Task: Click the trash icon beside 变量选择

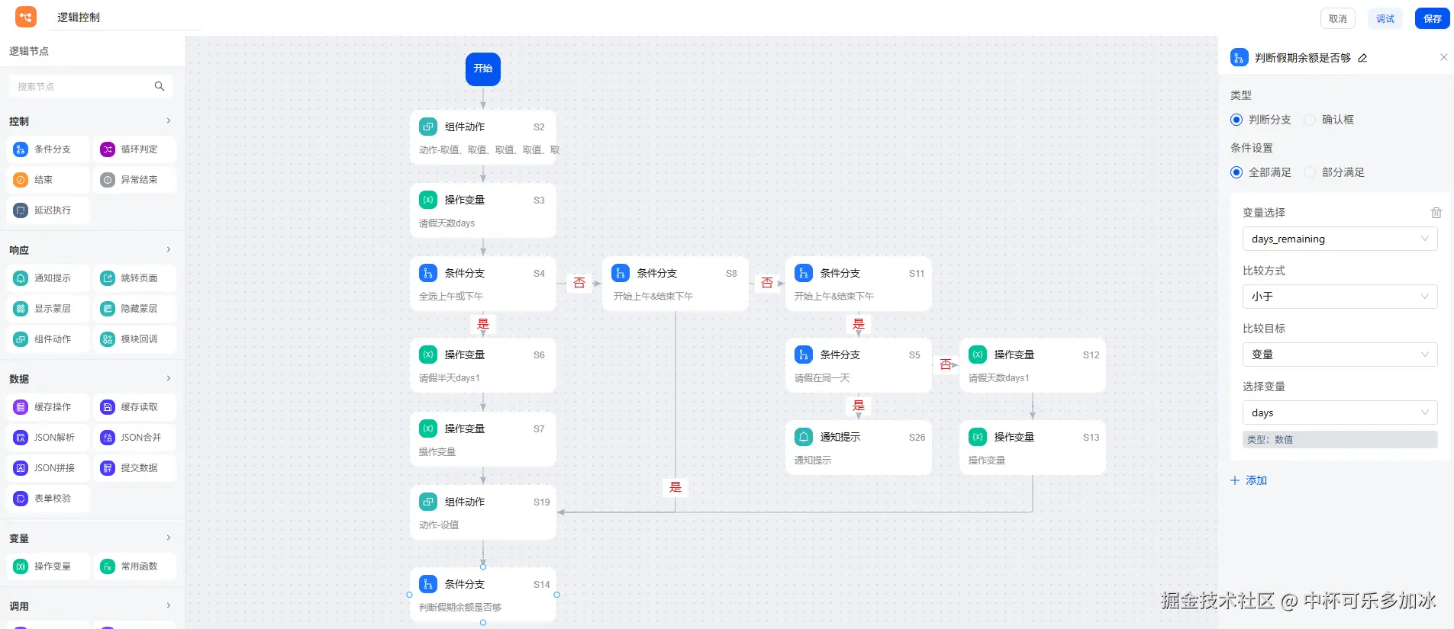Action: click(x=1436, y=213)
